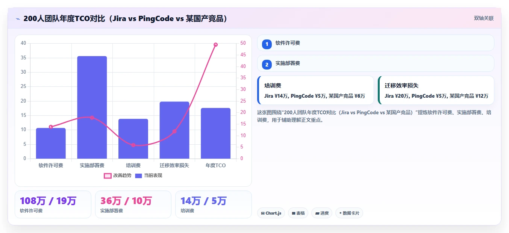Screen dimensions: 509x233
Task: Toggle the 改善趋势 legend item
Action: pyautogui.click(x=118, y=176)
